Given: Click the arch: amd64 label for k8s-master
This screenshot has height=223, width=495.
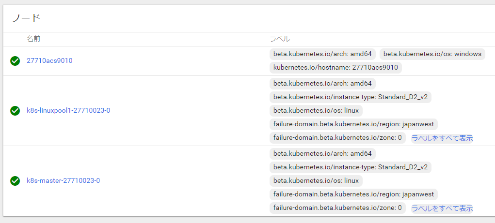Looking at the screenshot, I should pyautogui.click(x=322, y=154).
